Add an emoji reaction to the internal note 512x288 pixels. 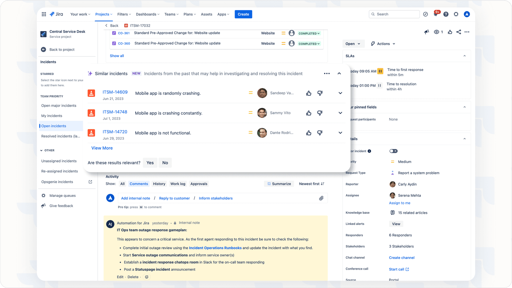click(146, 277)
